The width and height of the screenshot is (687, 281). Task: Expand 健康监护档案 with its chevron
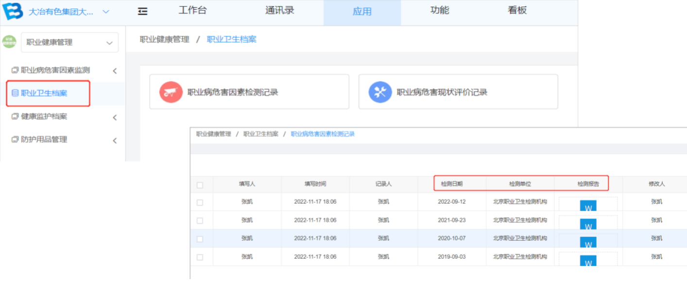click(115, 117)
